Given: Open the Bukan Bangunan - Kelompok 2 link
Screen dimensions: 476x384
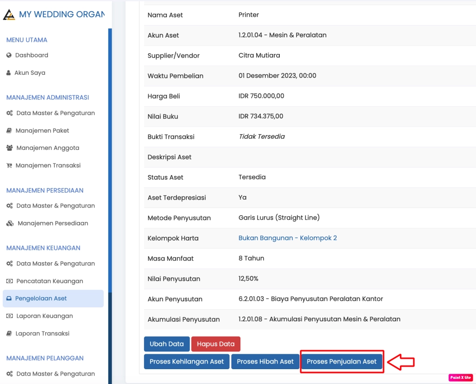Looking at the screenshot, I should (x=287, y=238).
